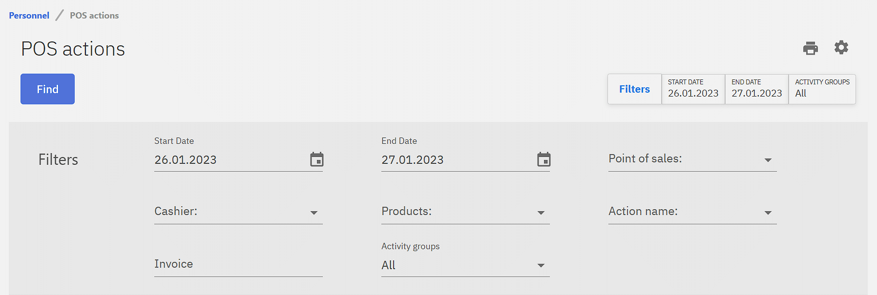Viewport: 877px width, 295px height.
Task: Open the settings gear icon
Action: pyautogui.click(x=841, y=48)
